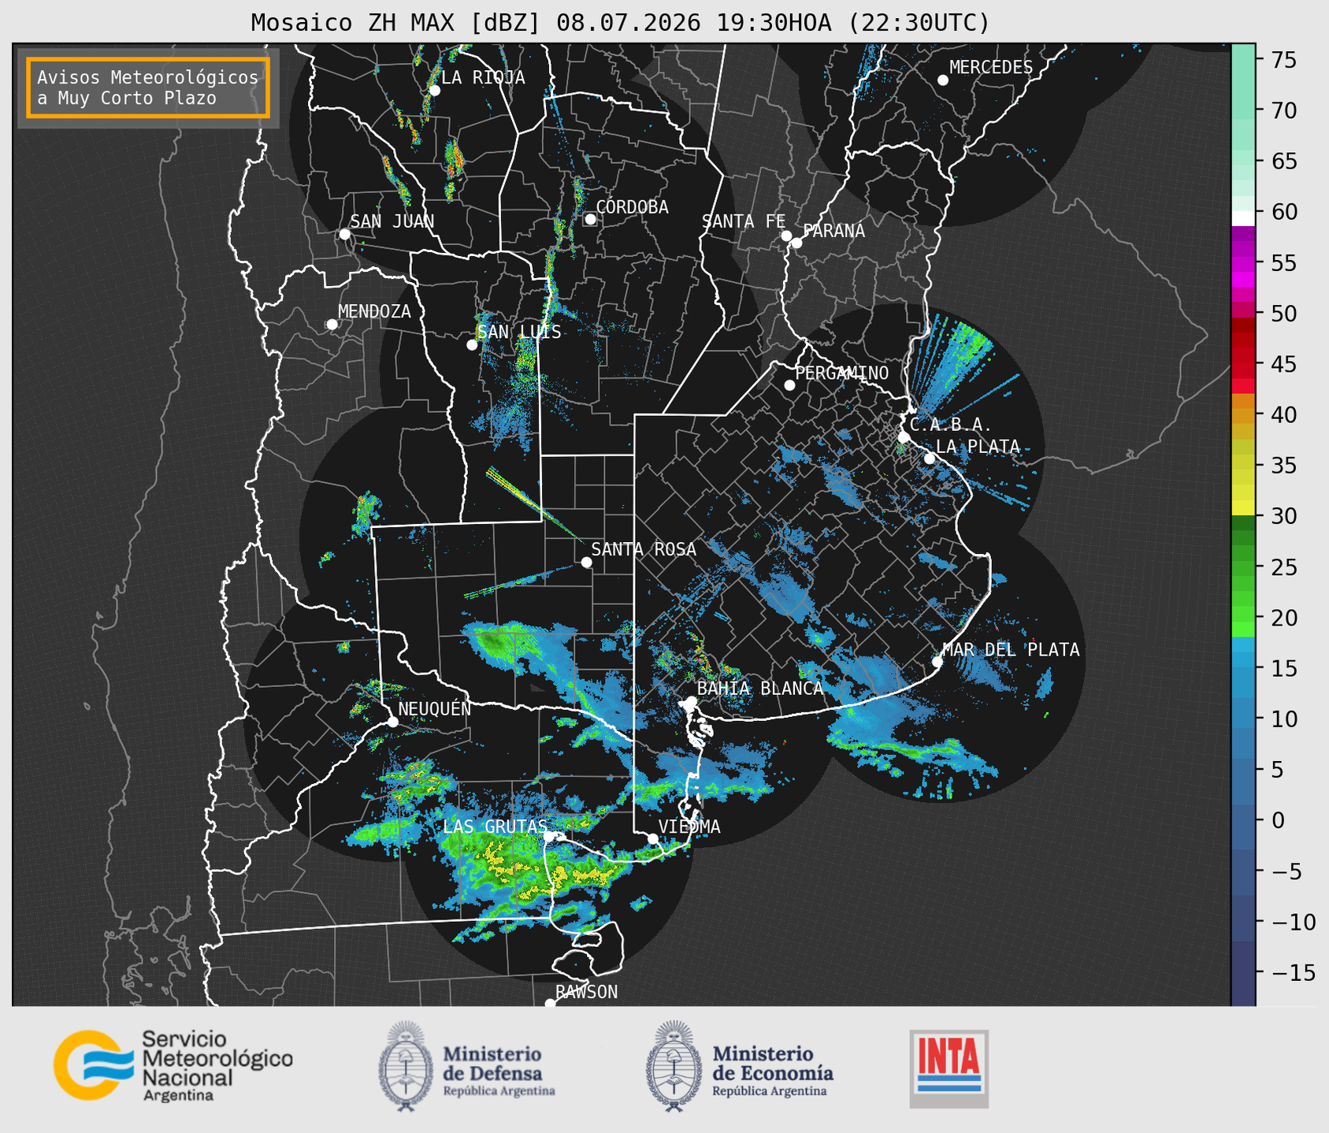The height and width of the screenshot is (1133, 1329).
Task: Click the Avisos Meteorológicos a Muy Corto Plazo box
Action: pos(148,87)
